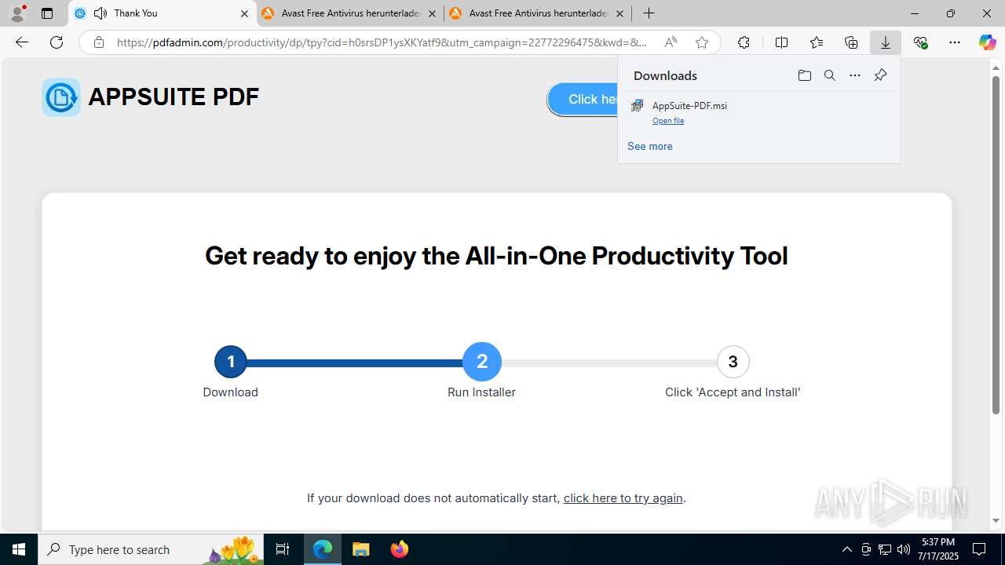
Task: Search downloads in Downloads panel
Action: pos(829,75)
